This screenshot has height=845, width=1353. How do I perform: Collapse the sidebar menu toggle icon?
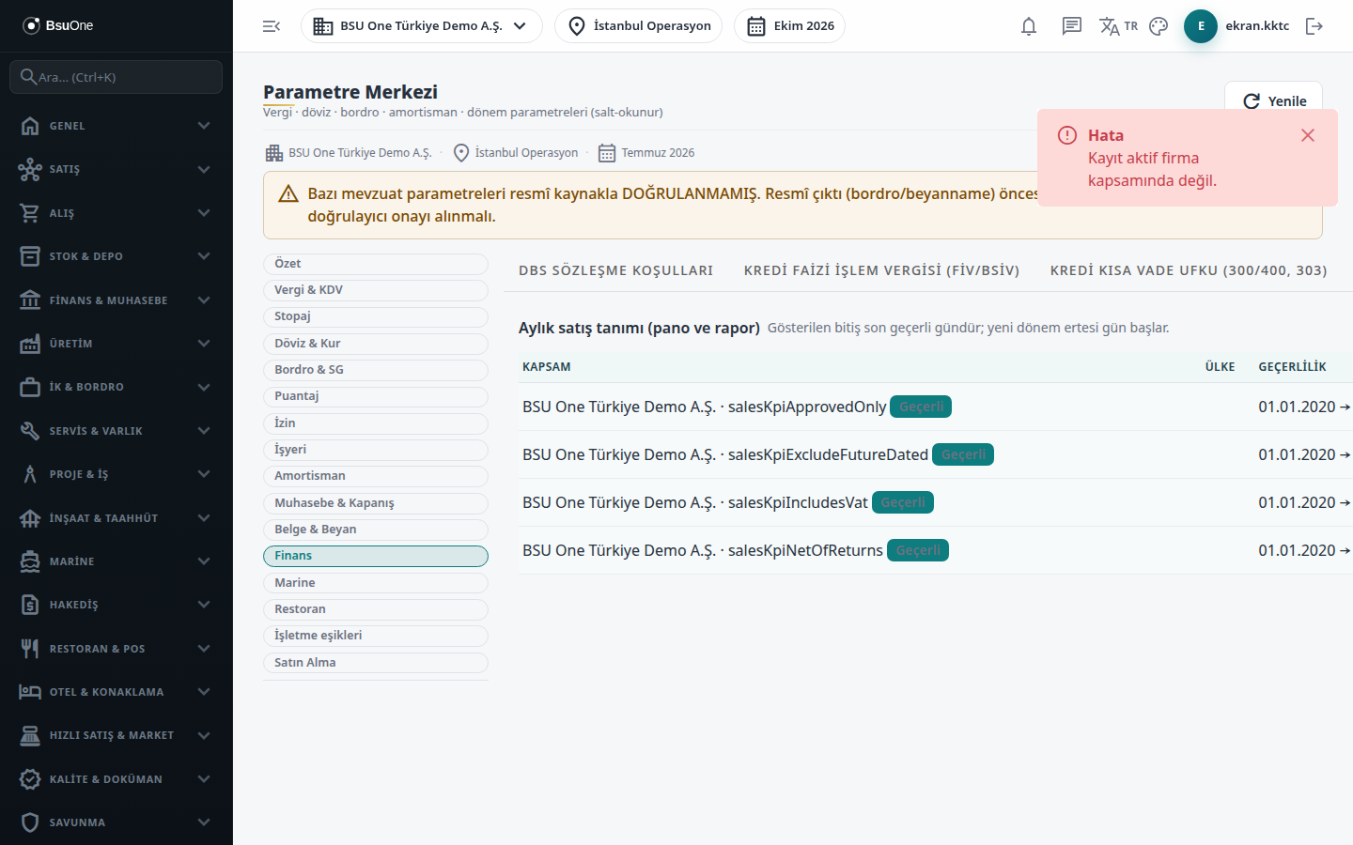pyautogui.click(x=272, y=26)
